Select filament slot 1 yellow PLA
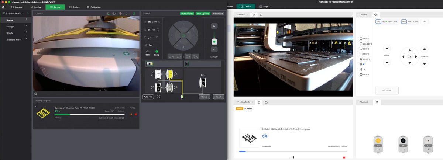Image resolution: width=443 pixels, height=160 pixels. click(378, 144)
